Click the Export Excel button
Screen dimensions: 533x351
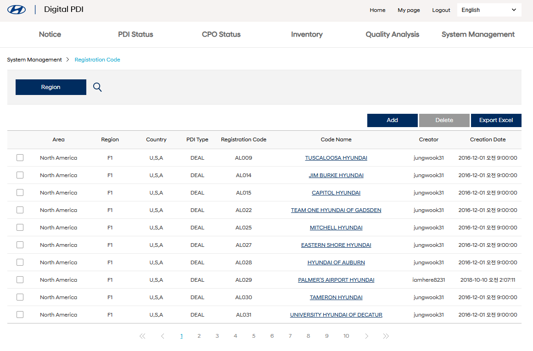click(x=496, y=120)
